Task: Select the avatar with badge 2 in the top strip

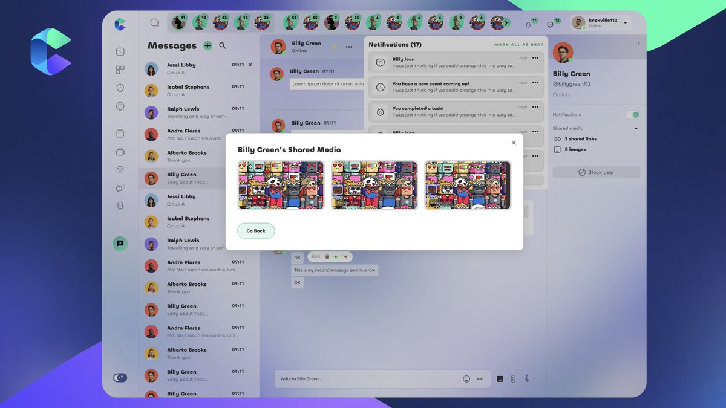Action: pos(456,23)
